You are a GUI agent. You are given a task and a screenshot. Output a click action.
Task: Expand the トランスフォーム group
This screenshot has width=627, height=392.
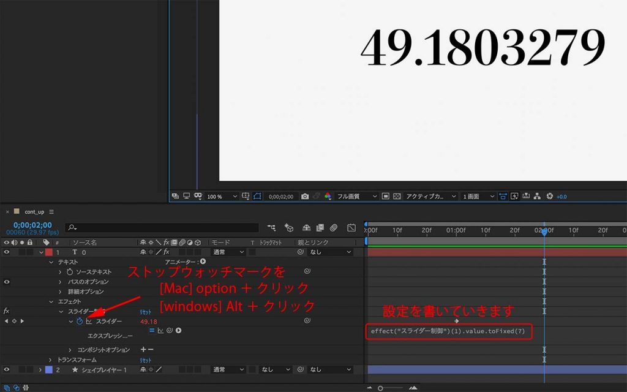(x=50, y=360)
